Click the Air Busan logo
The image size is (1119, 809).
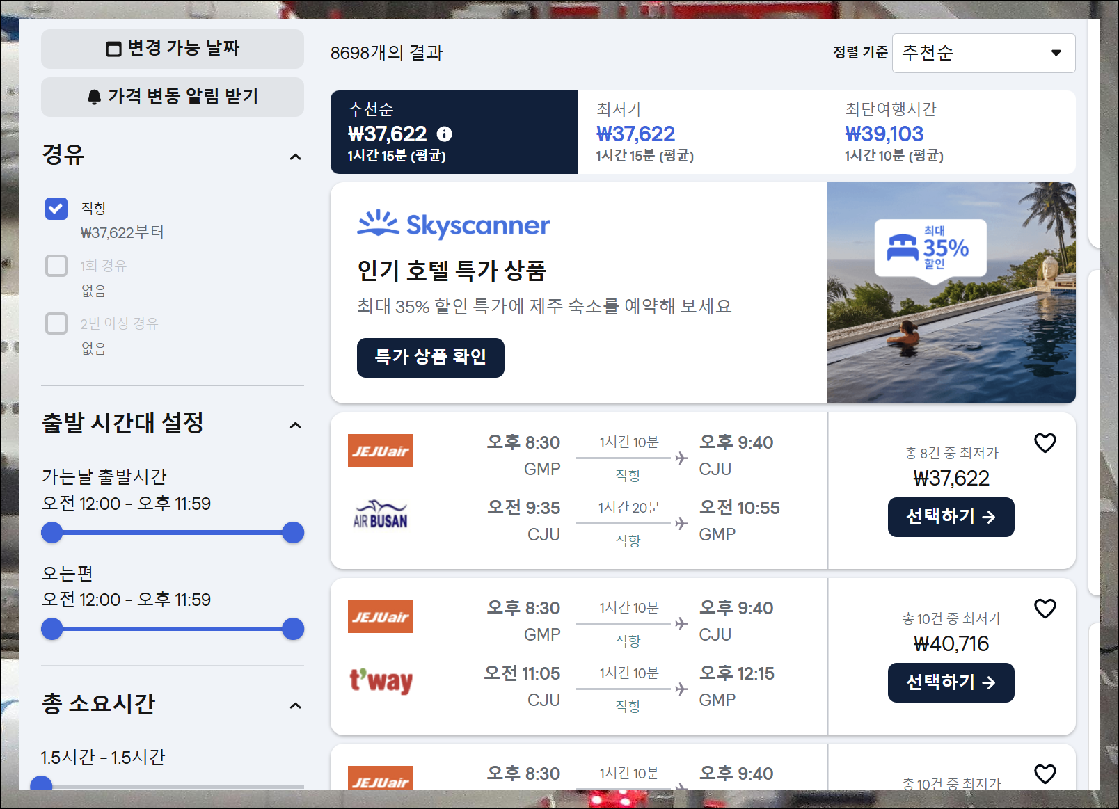[381, 515]
